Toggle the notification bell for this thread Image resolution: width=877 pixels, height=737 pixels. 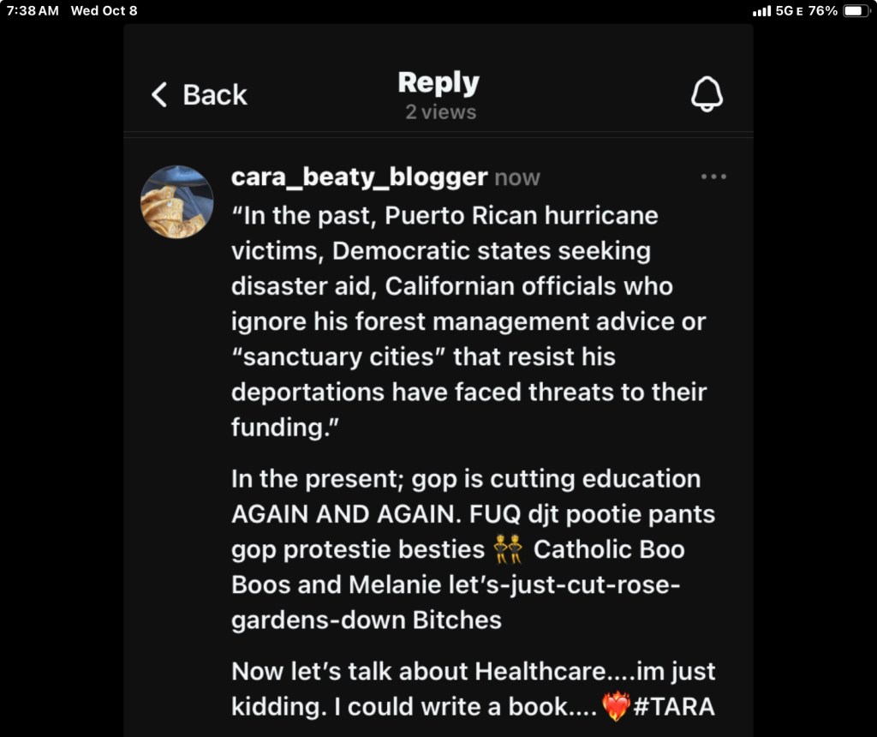tap(707, 94)
